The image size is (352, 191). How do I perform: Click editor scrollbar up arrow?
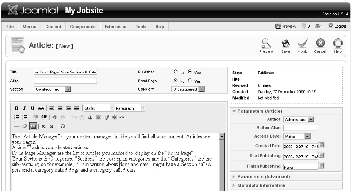click(x=222, y=136)
